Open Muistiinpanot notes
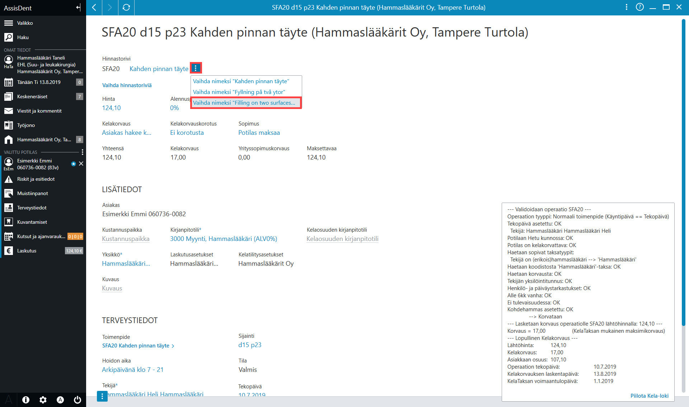The width and height of the screenshot is (689, 407). [x=43, y=193]
